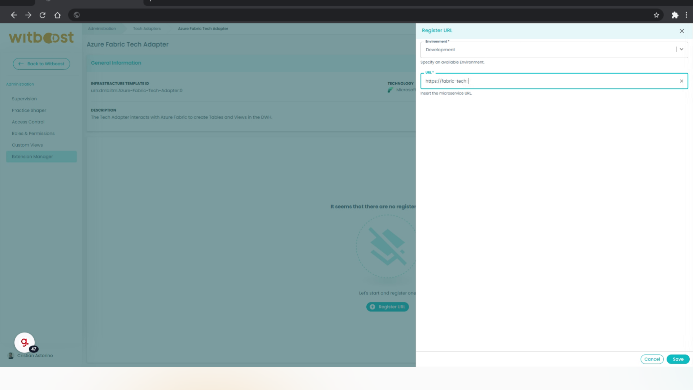Click the Tech Adaptors breadcrumb
Screen dimensions: 693x390
pos(147,29)
